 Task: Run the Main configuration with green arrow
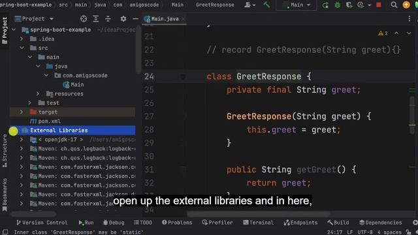325,5
